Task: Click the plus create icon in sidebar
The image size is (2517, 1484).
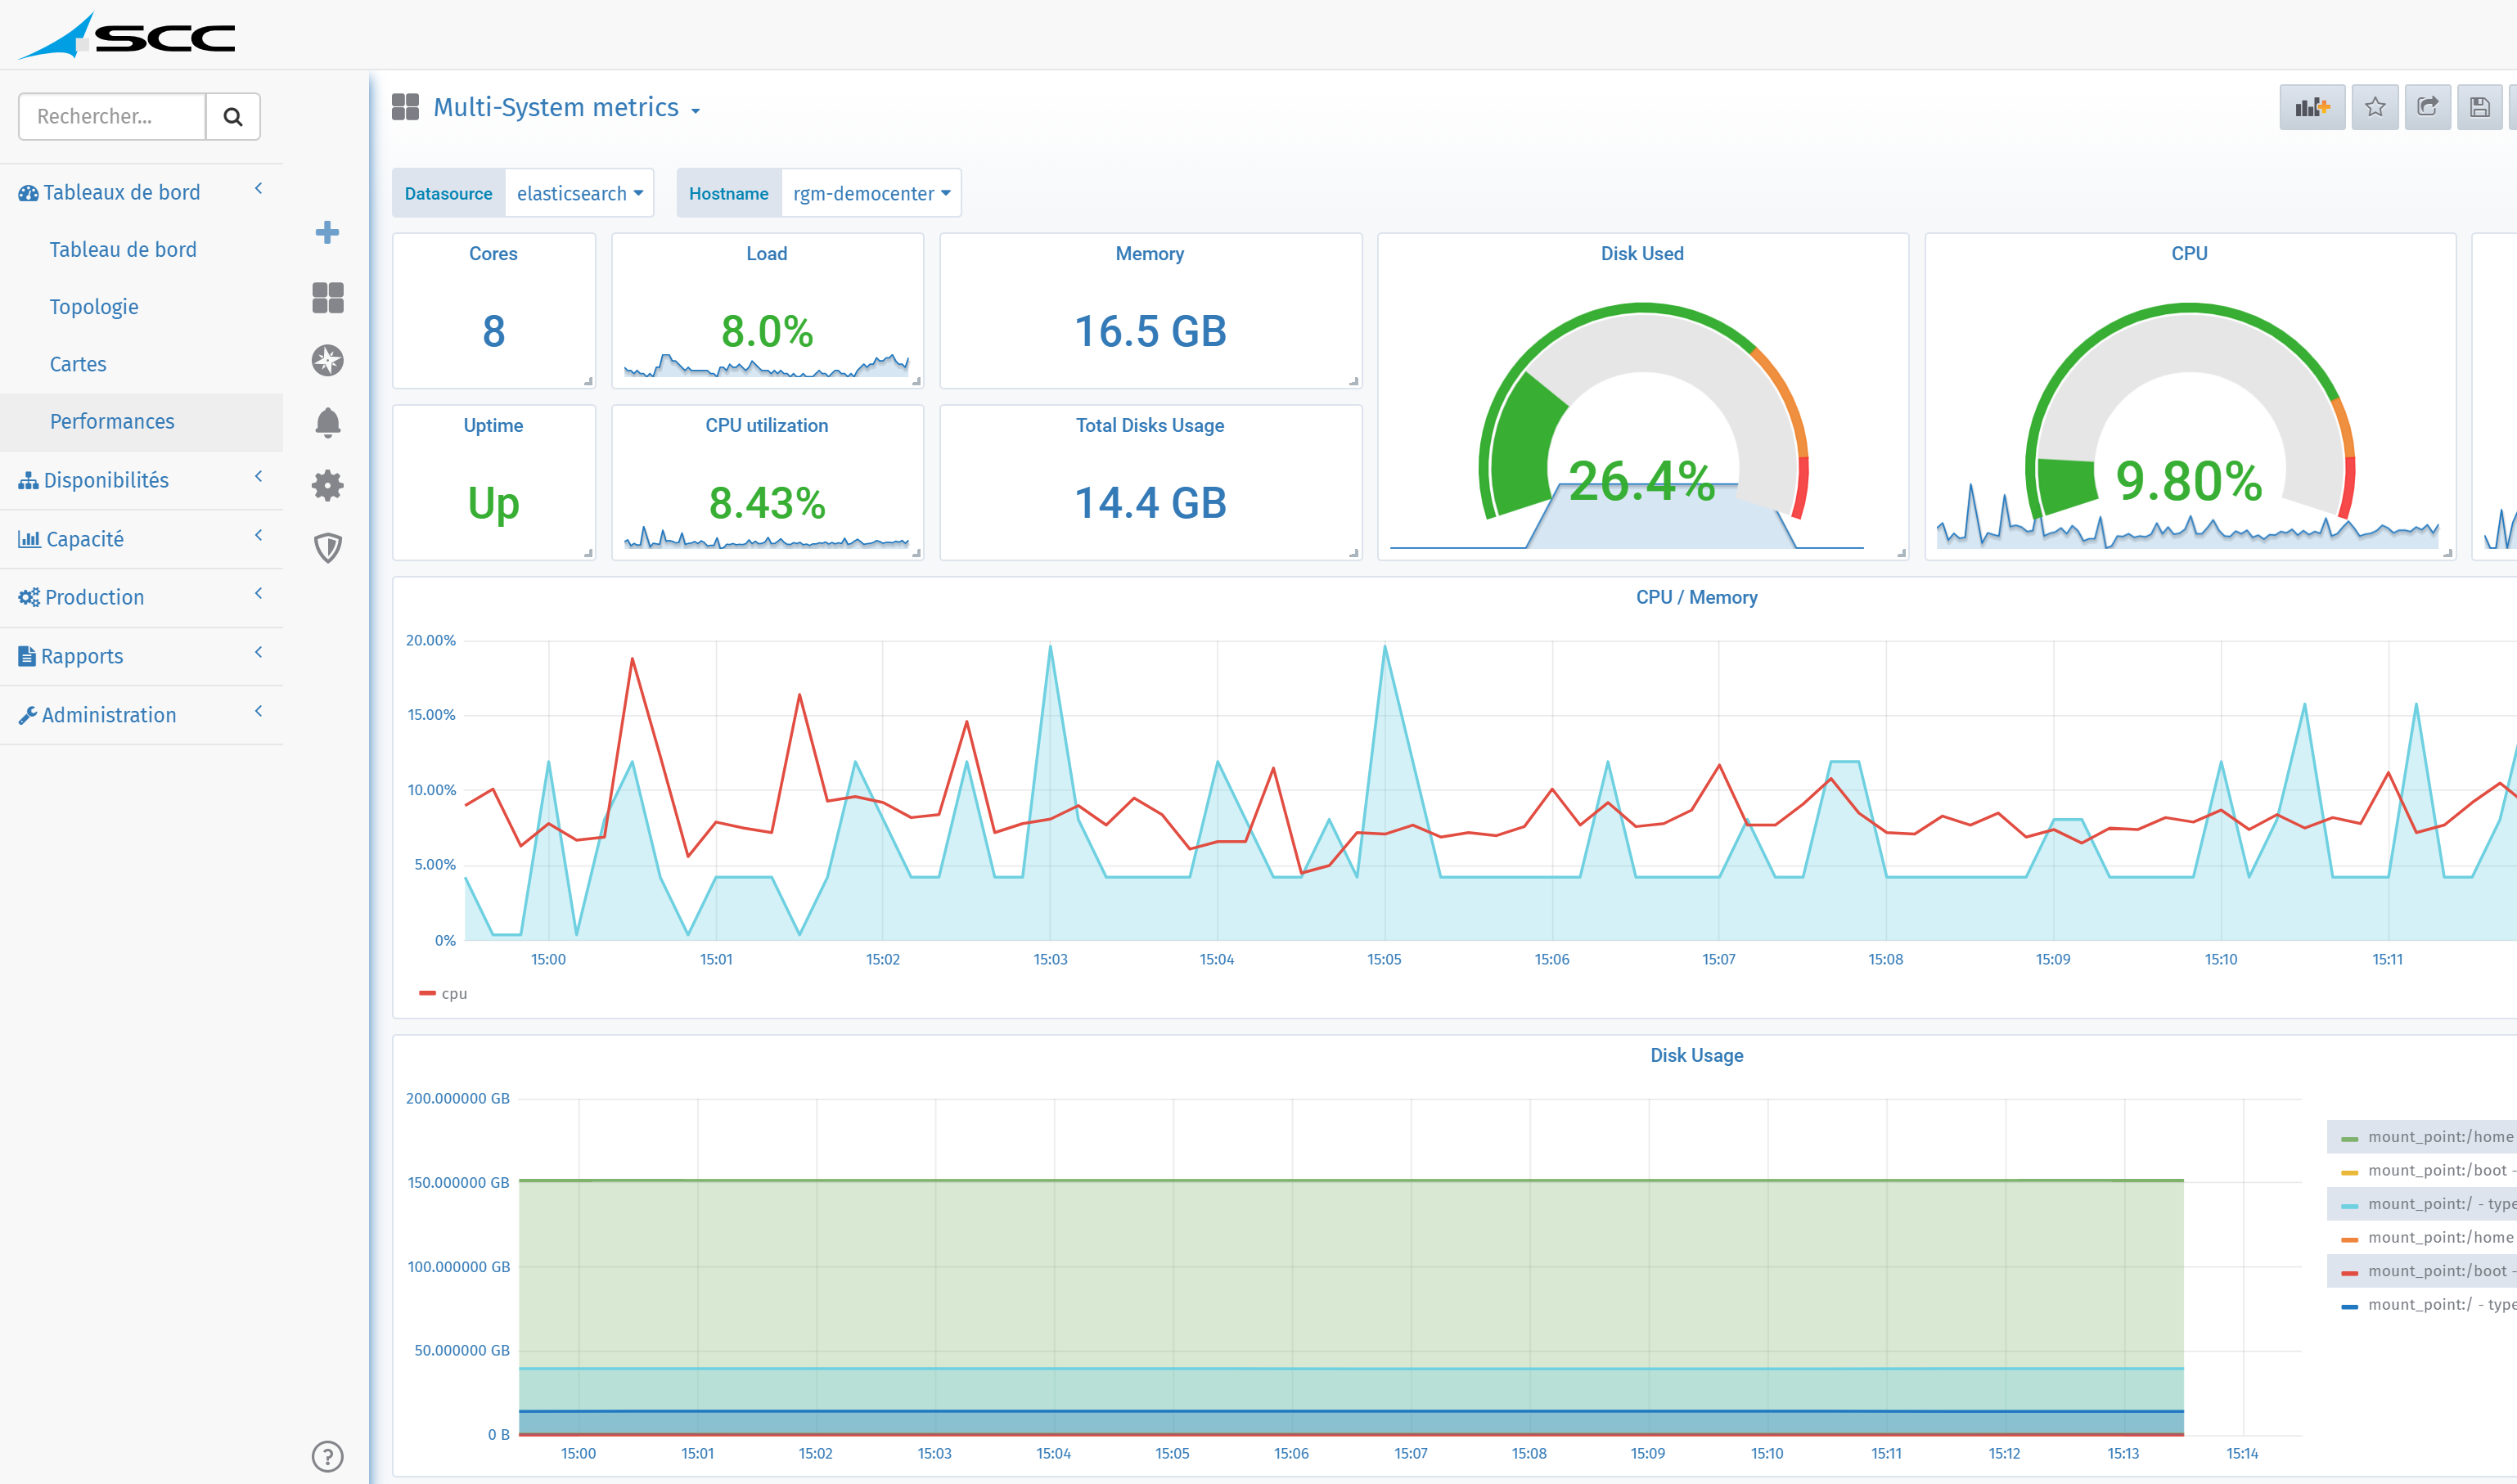Action: [x=327, y=233]
